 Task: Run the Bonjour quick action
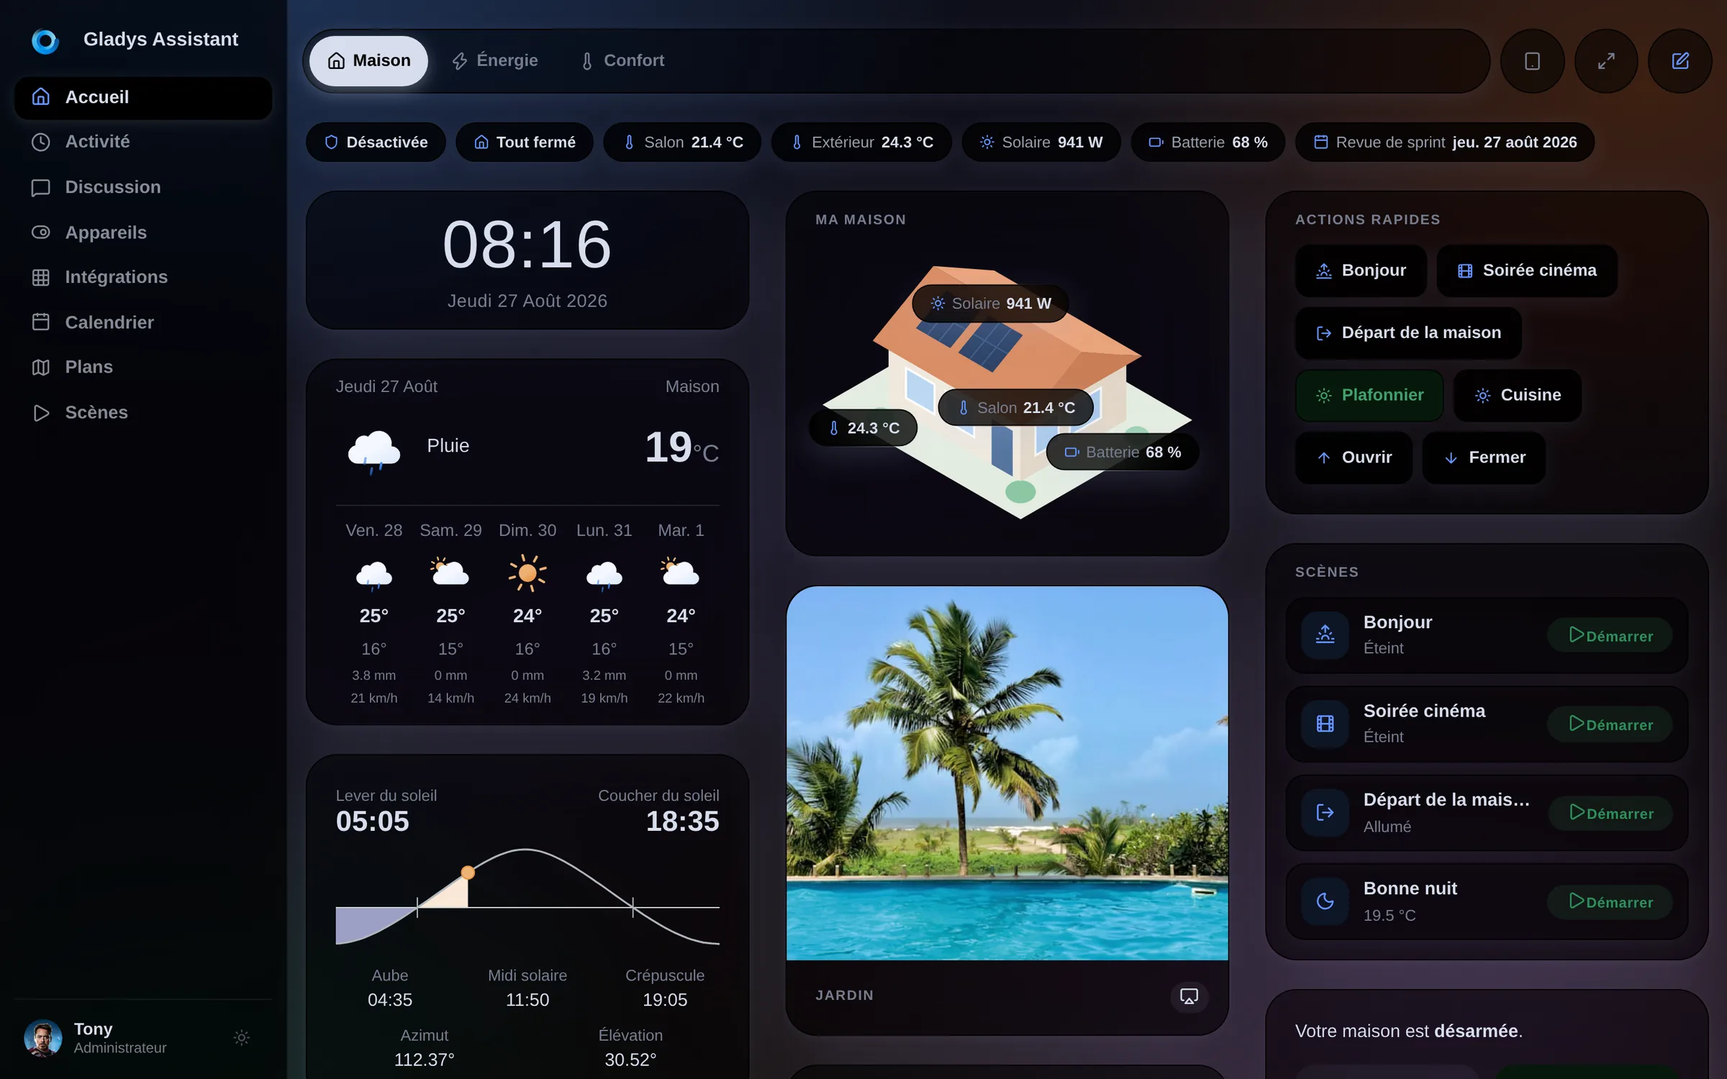pyautogui.click(x=1361, y=270)
